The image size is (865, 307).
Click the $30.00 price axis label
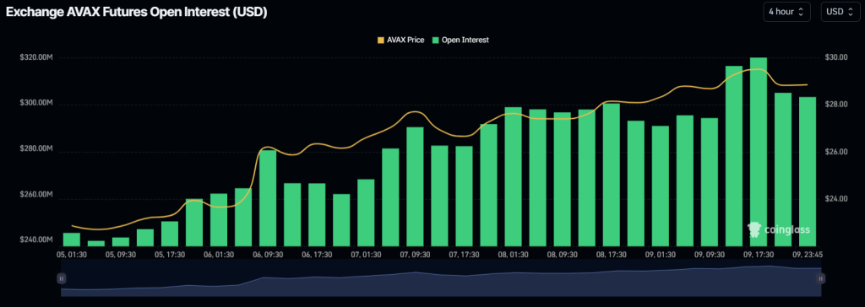[x=835, y=57]
